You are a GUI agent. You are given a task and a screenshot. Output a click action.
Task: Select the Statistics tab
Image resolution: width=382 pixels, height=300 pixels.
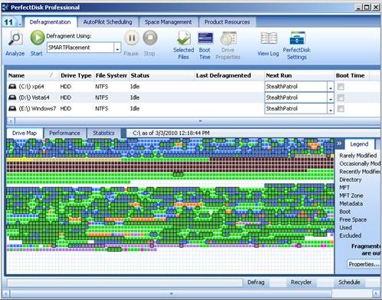click(x=104, y=134)
